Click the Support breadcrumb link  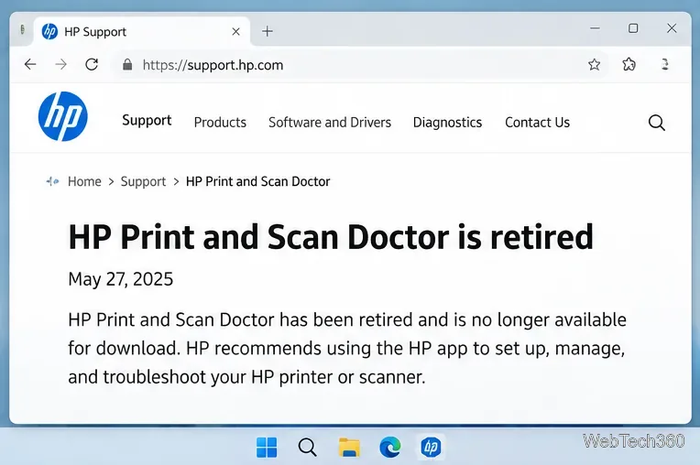point(143,182)
